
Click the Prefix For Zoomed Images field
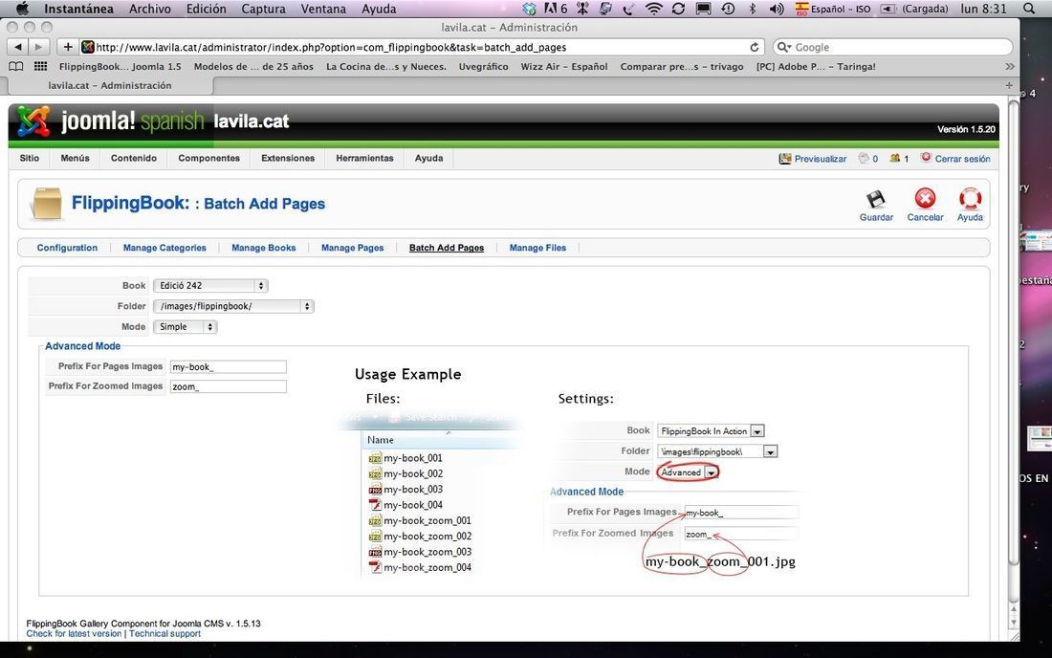229,386
